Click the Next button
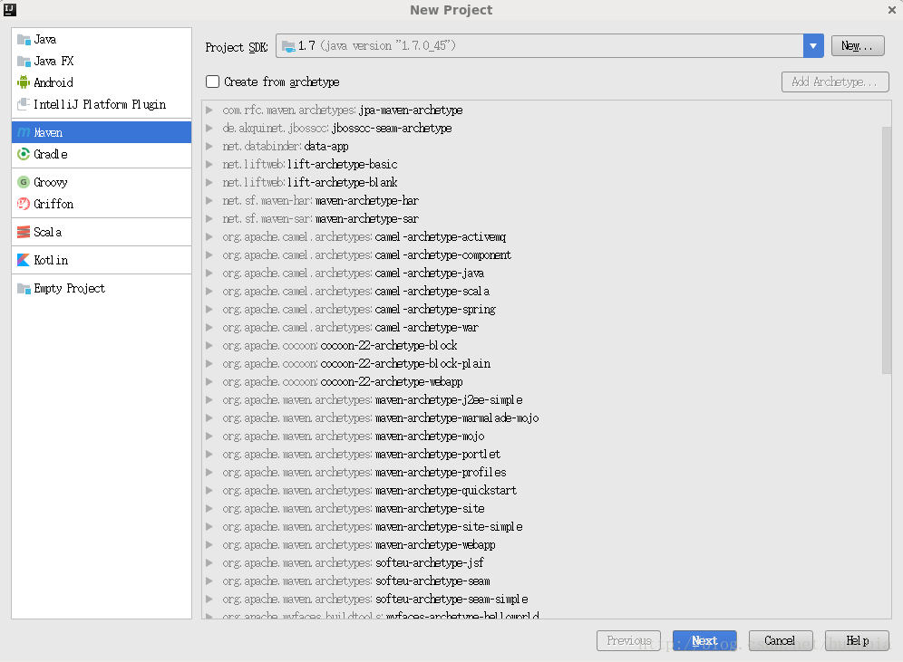The image size is (903, 662). pyautogui.click(x=704, y=641)
